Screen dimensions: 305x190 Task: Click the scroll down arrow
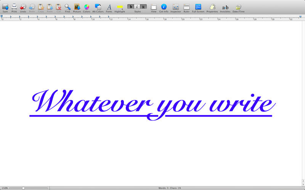tap(303, 184)
